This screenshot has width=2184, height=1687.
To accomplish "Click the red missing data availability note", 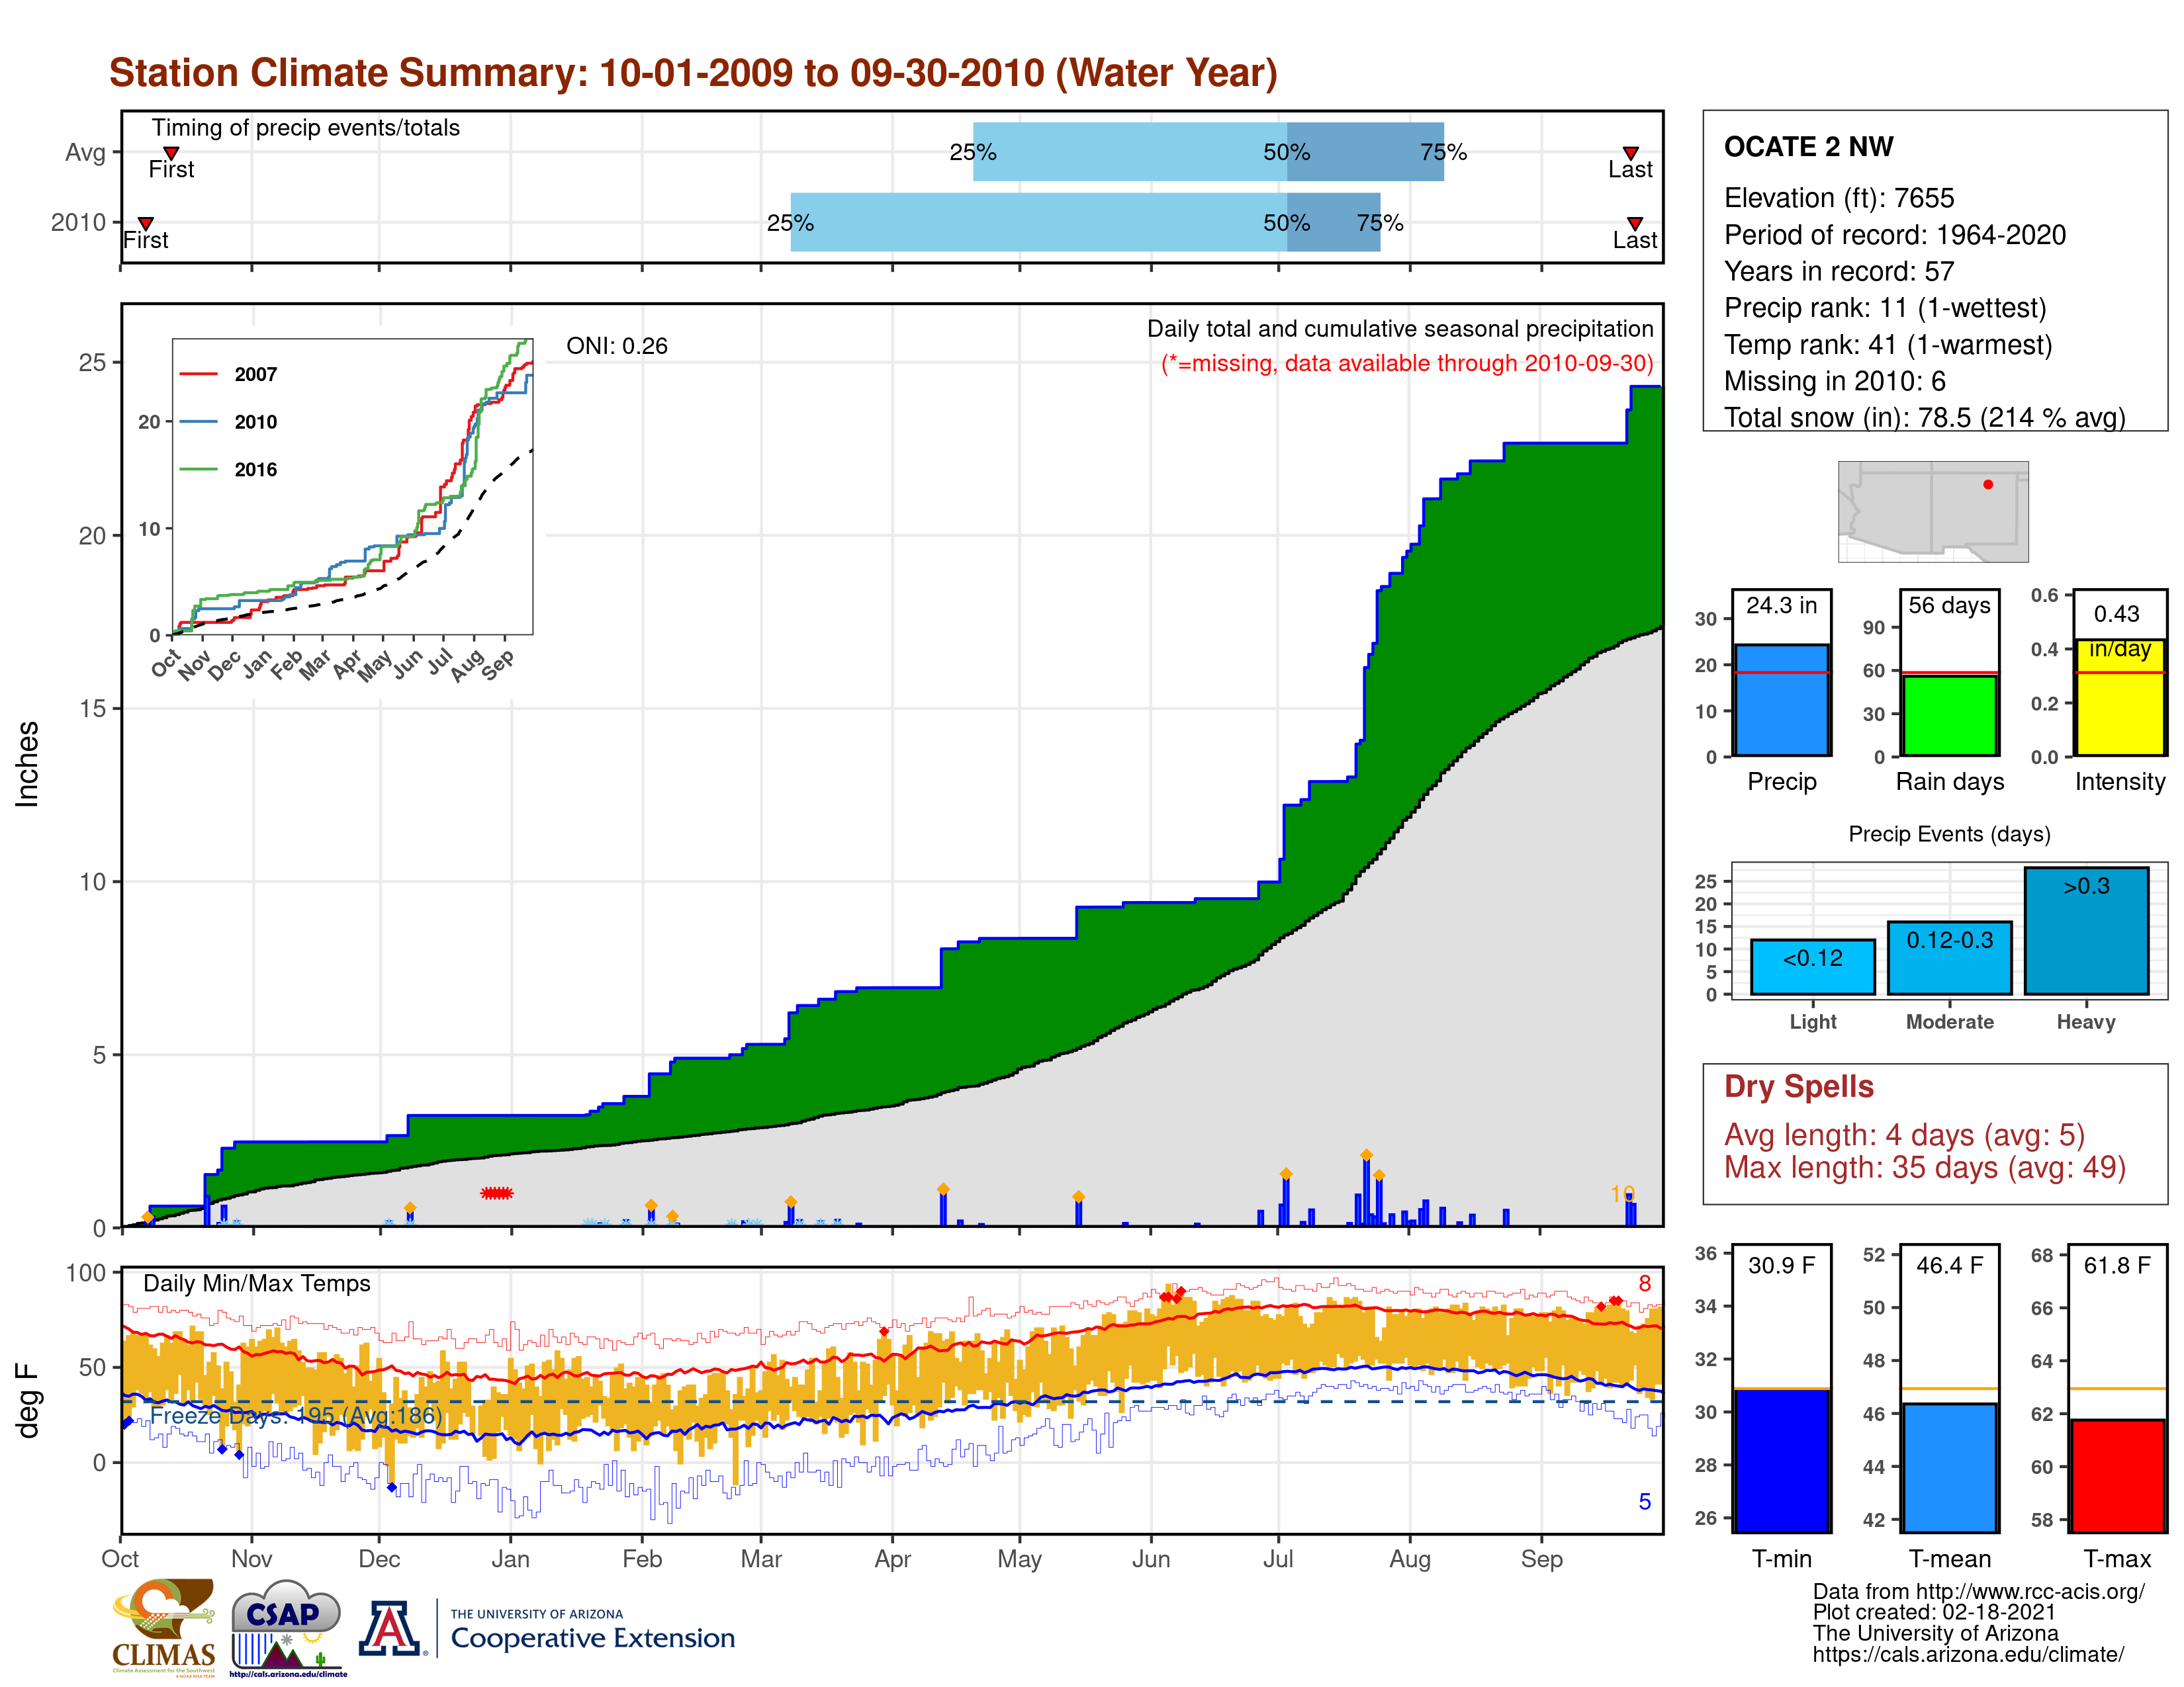I will coord(1406,363).
